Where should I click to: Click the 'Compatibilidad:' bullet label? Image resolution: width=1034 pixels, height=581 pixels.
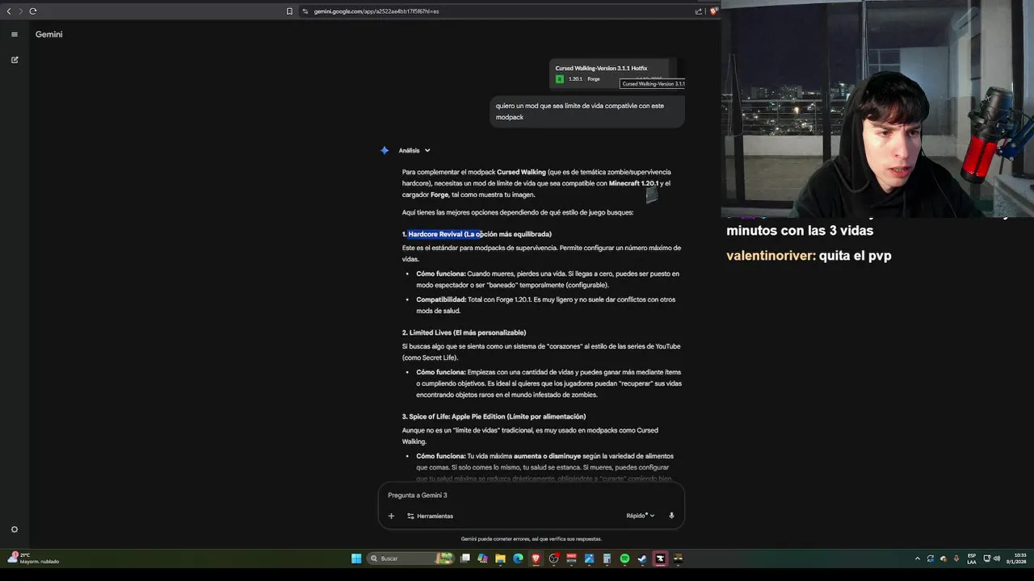[441, 299]
